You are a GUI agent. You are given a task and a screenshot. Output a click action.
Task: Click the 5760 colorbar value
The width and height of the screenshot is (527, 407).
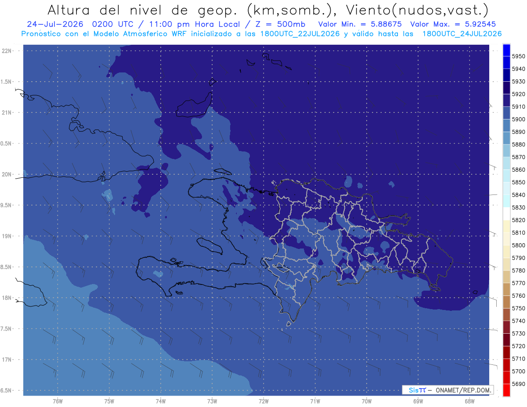[x=518, y=295]
